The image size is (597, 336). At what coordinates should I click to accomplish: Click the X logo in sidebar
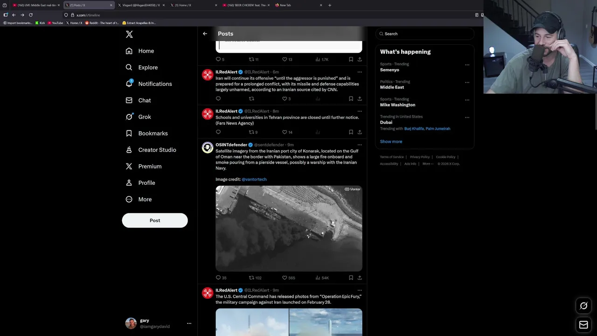coord(129,35)
